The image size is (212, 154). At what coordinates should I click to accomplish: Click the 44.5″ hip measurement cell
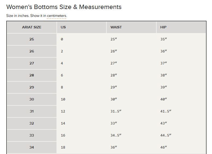(x=181, y=135)
